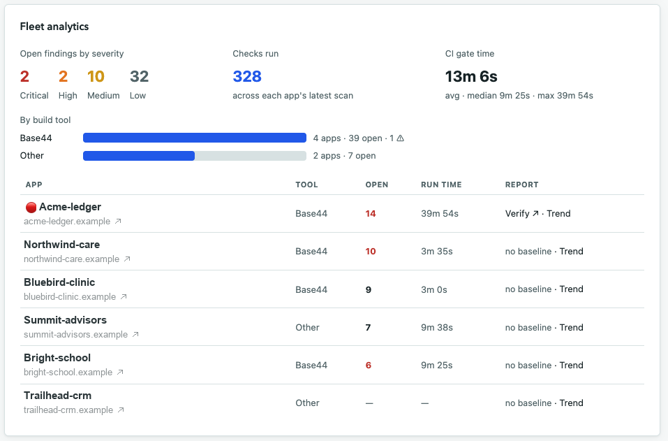
Task: Visit bluebird-clinic.example link
Action: (70, 296)
